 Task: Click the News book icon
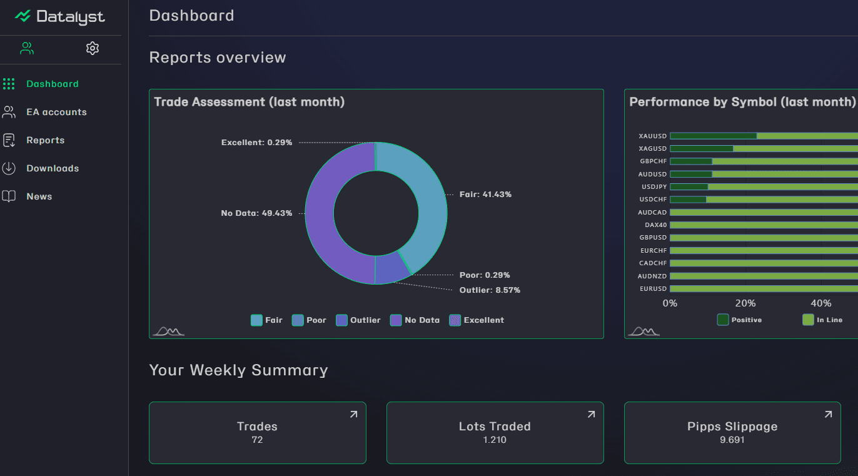click(x=9, y=196)
